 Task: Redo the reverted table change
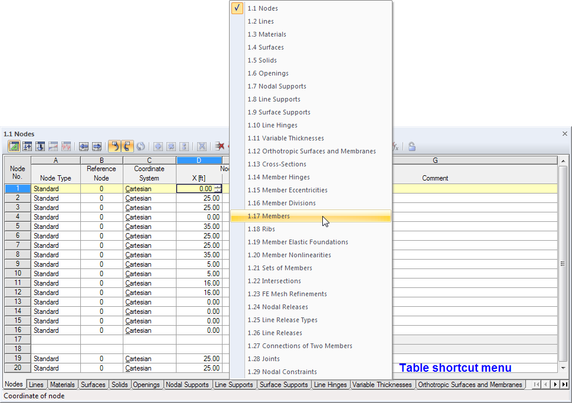(x=129, y=146)
